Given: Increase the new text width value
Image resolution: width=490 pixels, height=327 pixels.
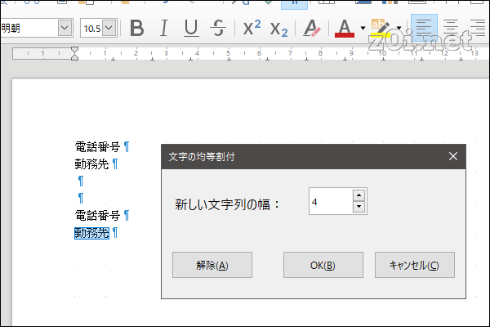Looking at the screenshot, I should click(x=359, y=195).
